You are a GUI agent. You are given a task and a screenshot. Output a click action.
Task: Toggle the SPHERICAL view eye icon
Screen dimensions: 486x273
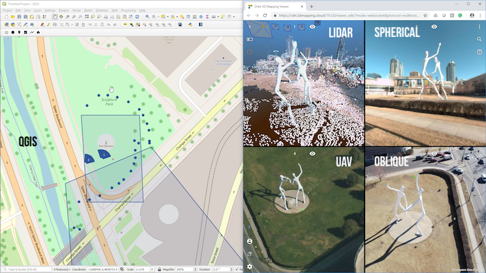click(x=434, y=27)
